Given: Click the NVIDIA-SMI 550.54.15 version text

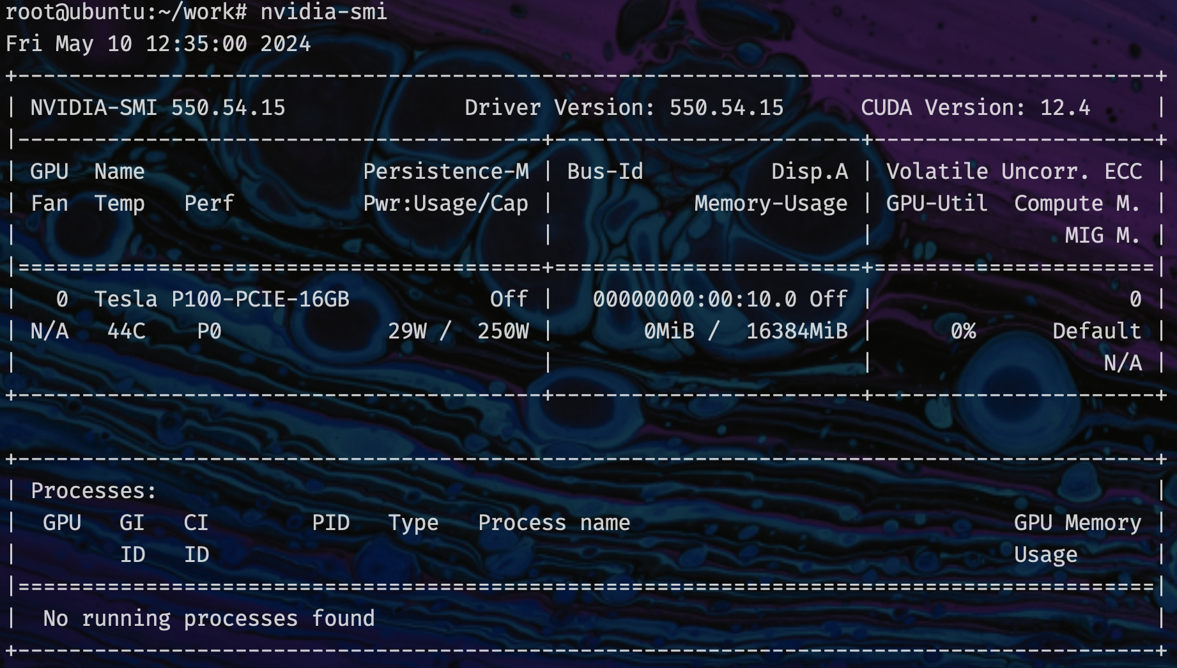Looking at the screenshot, I should point(158,107).
